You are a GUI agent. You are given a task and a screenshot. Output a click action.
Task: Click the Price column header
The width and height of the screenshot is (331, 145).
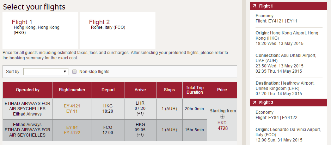point(222,90)
